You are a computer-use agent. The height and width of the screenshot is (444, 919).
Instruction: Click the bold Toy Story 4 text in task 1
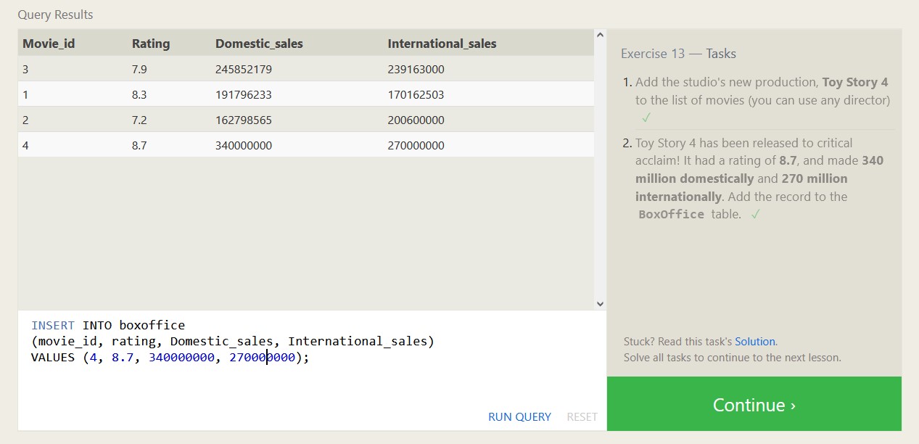coord(855,82)
